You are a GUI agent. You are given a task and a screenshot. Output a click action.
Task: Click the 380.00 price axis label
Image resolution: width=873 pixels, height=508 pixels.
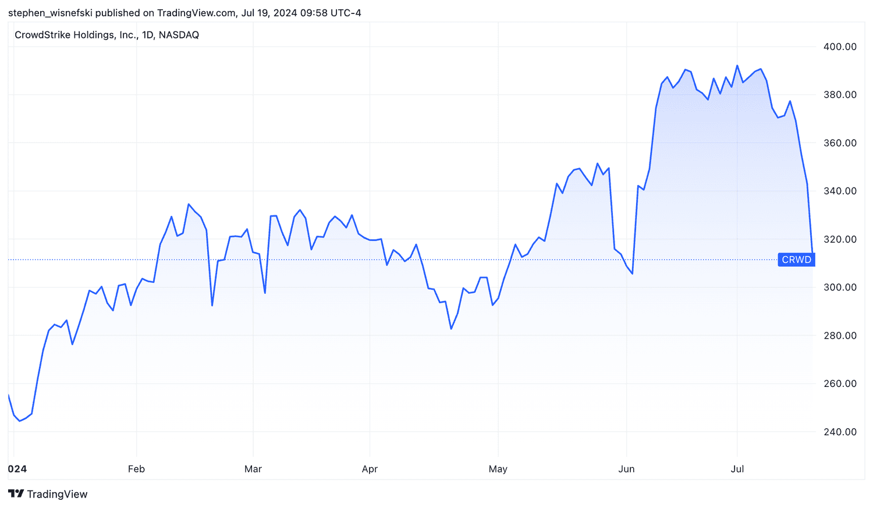840,95
